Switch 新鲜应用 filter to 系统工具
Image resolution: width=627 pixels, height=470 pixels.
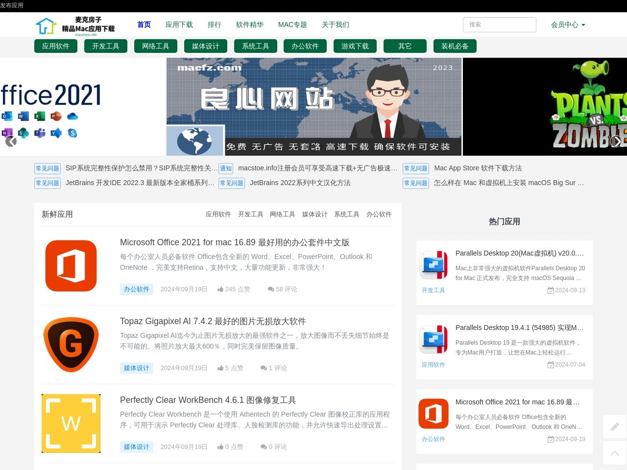pos(347,214)
